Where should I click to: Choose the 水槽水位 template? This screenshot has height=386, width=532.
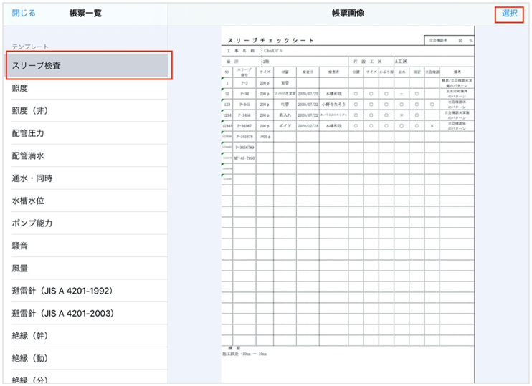(x=85, y=201)
